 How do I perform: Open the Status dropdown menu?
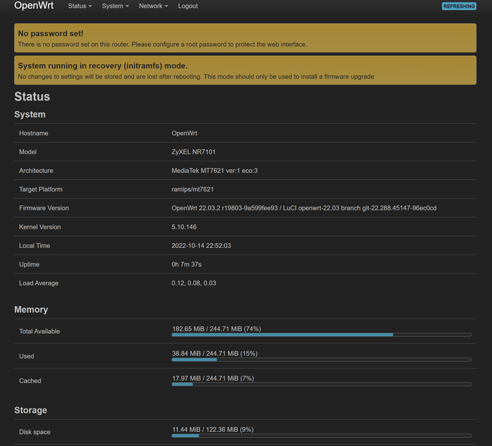pyautogui.click(x=79, y=6)
